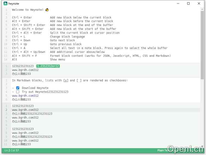
Task: Click the scrollbar up arrow
Action: (x=202, y=9)
